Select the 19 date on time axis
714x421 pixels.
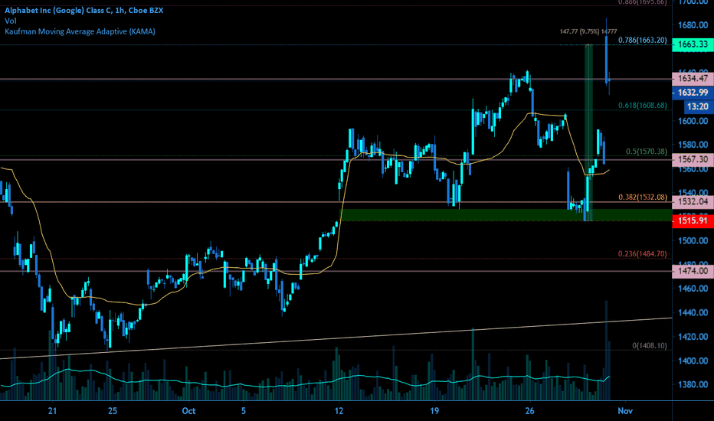click(434, 411)
